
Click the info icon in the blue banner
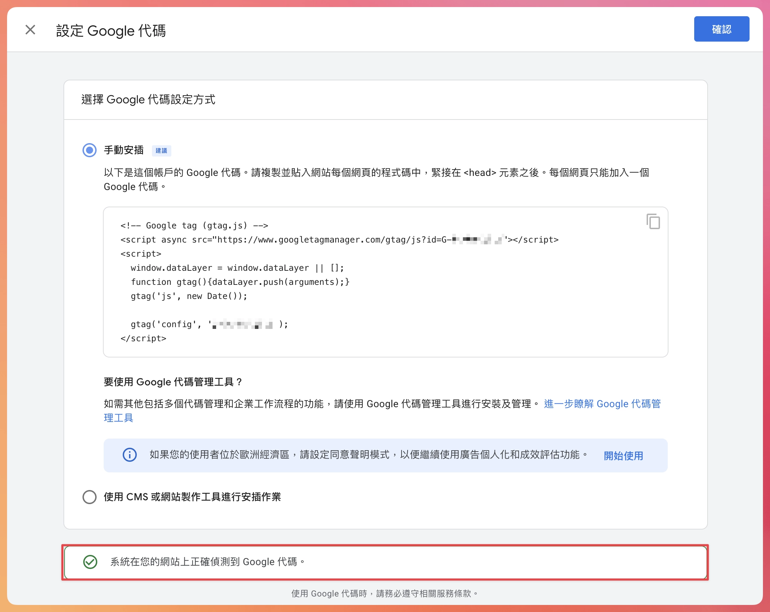click(130, 455)
